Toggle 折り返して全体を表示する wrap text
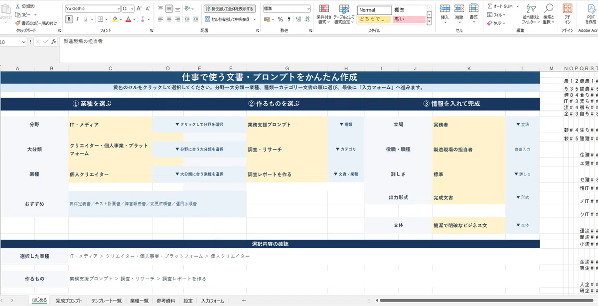This screenshot has width=598, height=306. pyautogui.click(x=229, y=8)
